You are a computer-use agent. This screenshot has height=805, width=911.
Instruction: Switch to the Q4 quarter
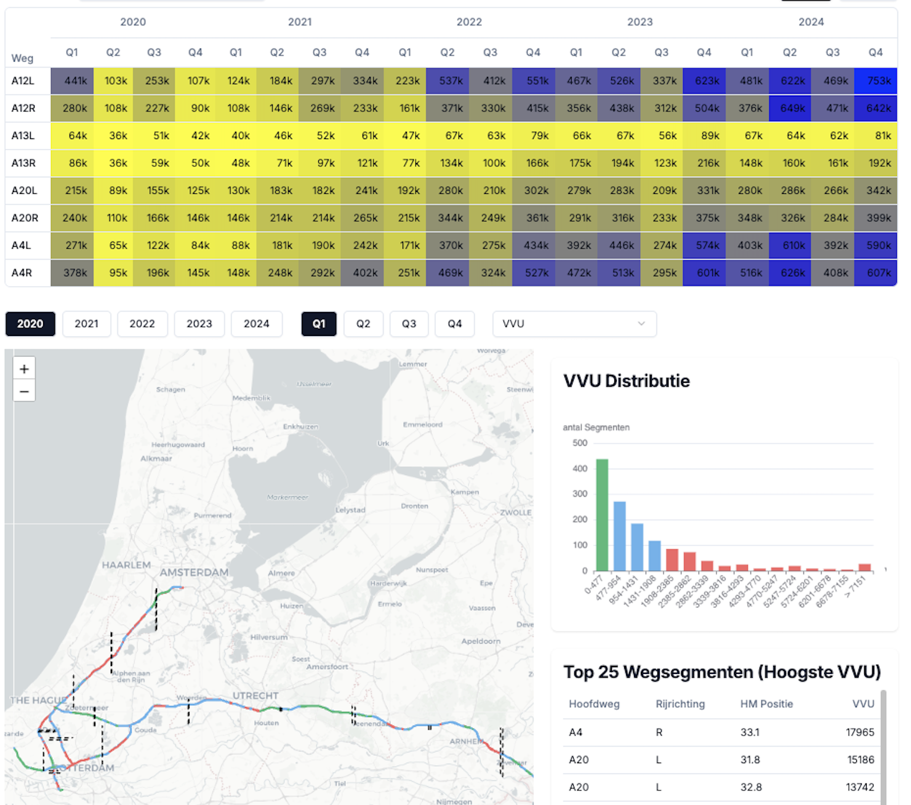point(454,324)
